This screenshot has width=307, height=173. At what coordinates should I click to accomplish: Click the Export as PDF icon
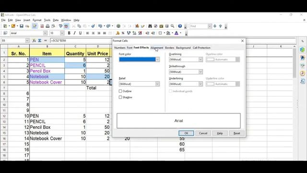click(42, 26)
